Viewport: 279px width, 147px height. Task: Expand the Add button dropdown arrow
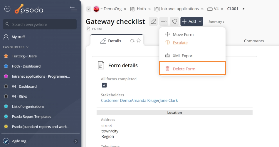[200, 21]
